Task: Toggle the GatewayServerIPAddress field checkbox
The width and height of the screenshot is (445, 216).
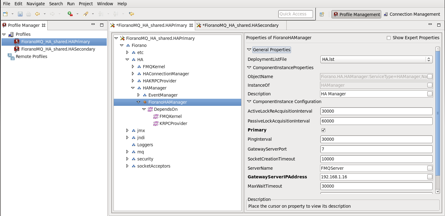Action: pos(430,177)
